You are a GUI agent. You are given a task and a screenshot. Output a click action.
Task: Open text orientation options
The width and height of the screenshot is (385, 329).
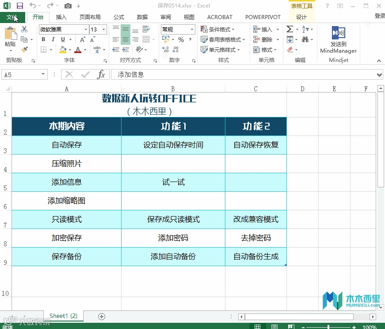[139, 50]
